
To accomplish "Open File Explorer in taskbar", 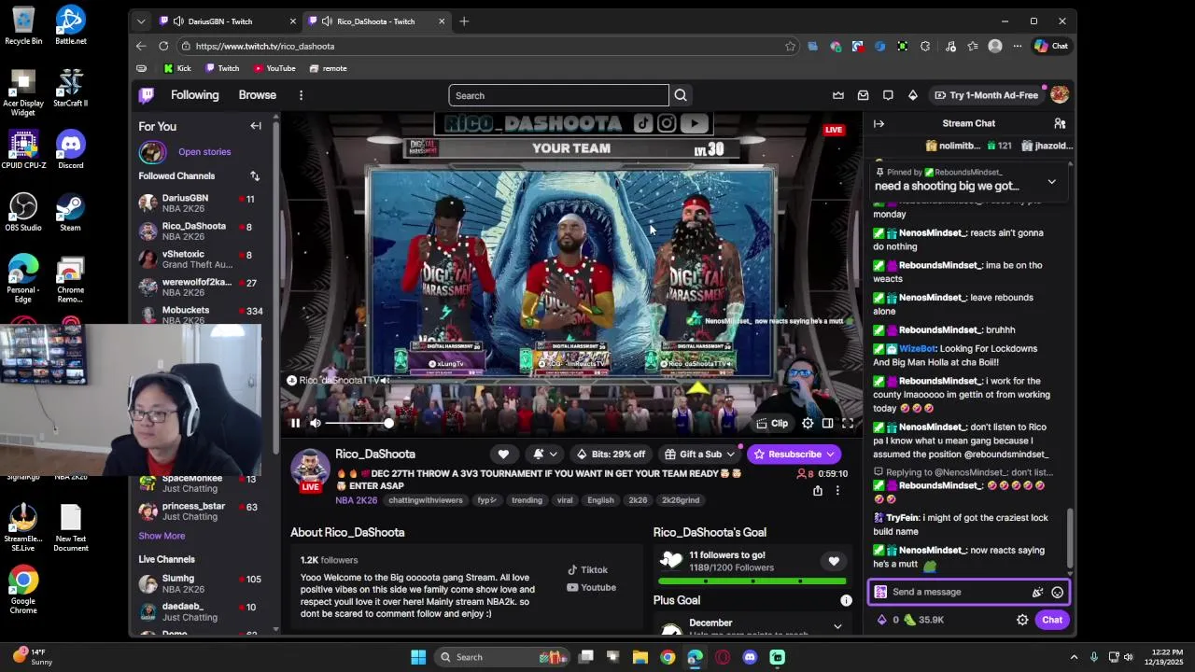I will [640, 657].
